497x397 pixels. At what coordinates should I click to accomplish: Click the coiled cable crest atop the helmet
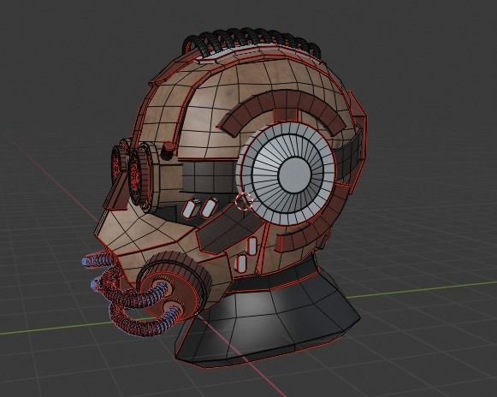(252, 42)
